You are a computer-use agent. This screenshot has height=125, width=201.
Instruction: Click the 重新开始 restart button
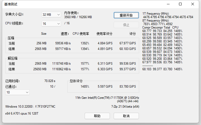point(126,15)
